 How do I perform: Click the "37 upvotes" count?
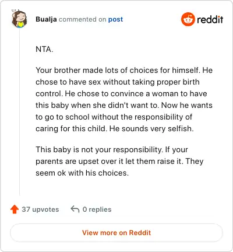(40, 209)
